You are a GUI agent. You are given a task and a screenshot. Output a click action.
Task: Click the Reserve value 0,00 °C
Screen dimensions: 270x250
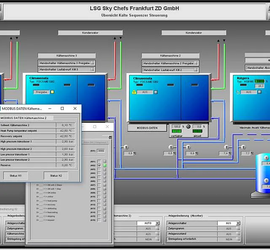[66, 165]
